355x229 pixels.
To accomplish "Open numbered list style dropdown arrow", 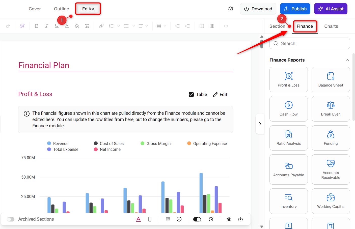I will coord(119,26).
